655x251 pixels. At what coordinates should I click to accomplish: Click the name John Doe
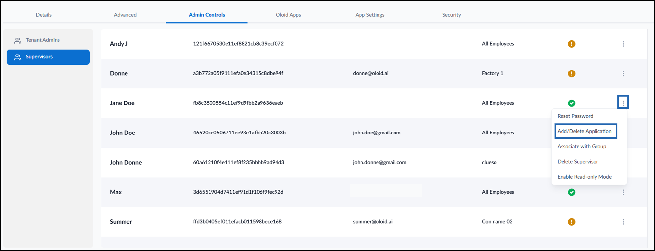(x=122, y=133)
